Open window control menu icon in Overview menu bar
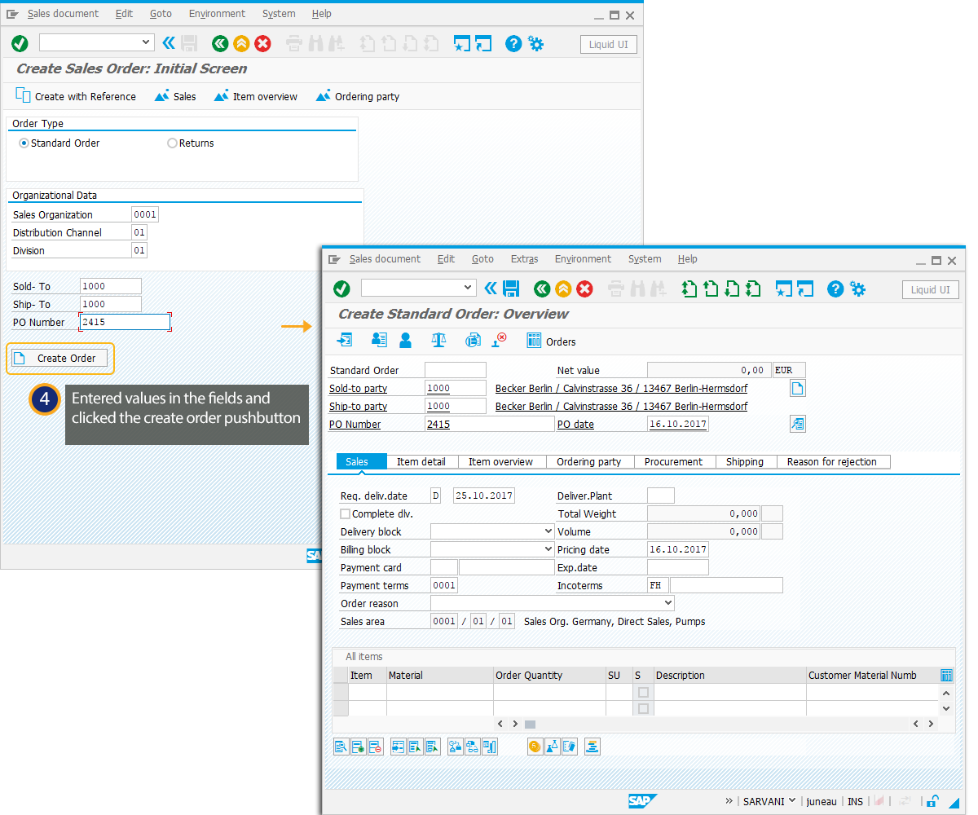The image size is (978, 815). coord(333,259)
